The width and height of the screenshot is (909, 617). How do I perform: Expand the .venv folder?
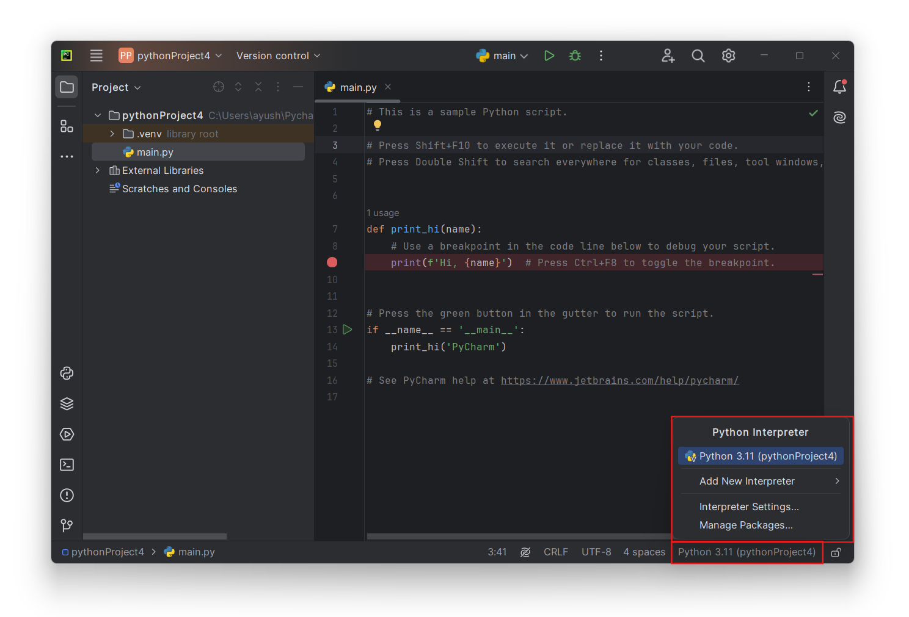[x=112, y=134]
